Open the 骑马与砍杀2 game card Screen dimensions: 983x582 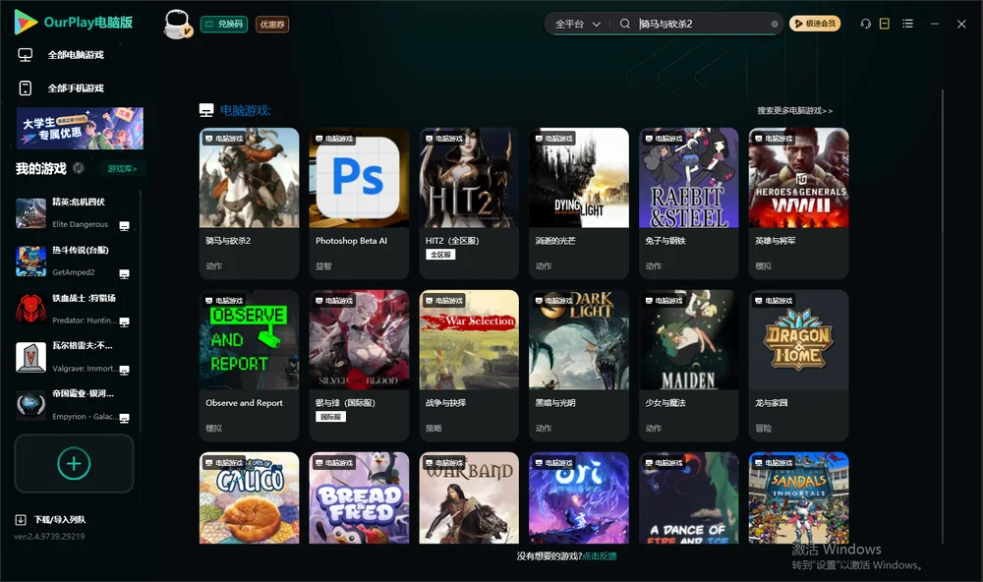250,204
